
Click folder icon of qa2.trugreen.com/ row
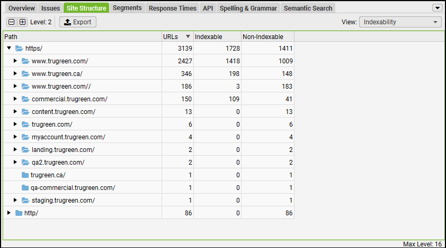(x=25, y=162)
